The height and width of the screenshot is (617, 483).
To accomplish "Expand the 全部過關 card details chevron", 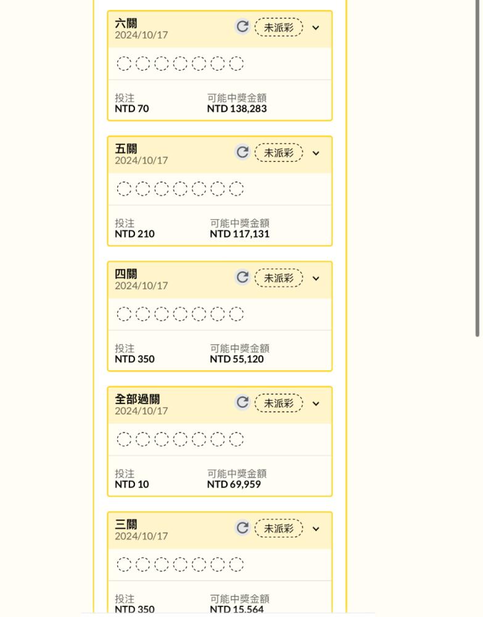I will point(315,404).
